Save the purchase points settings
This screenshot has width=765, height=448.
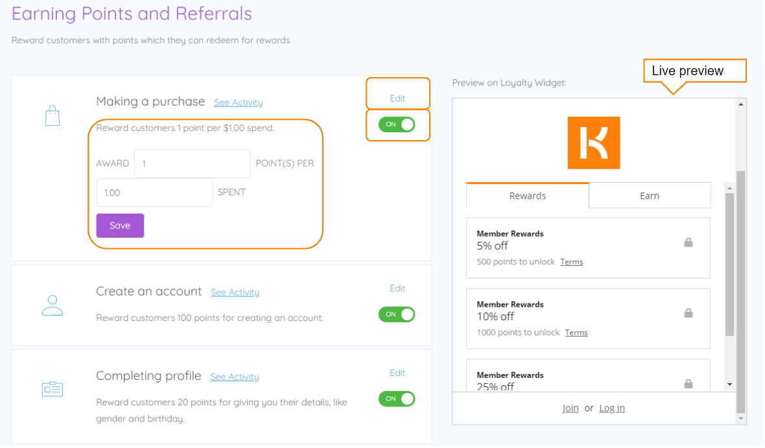[120, 226]
